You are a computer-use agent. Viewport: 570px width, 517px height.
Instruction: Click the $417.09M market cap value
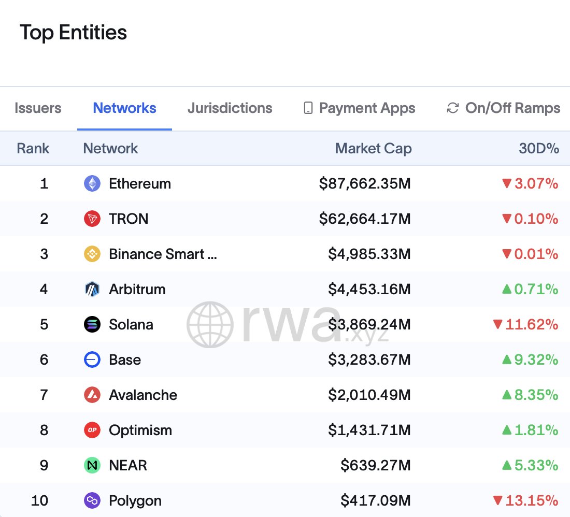tap(376, 500)
